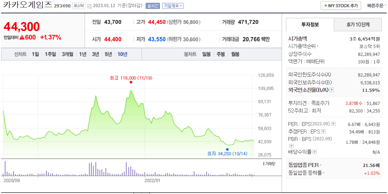This screenshot has height=194, width=388.
Task: Select the 5년 line chart range
Action: (x=108, y=54)
